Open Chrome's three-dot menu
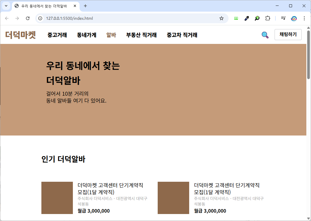The width and height of the screenshot is (311, 221). click(304, 18)
